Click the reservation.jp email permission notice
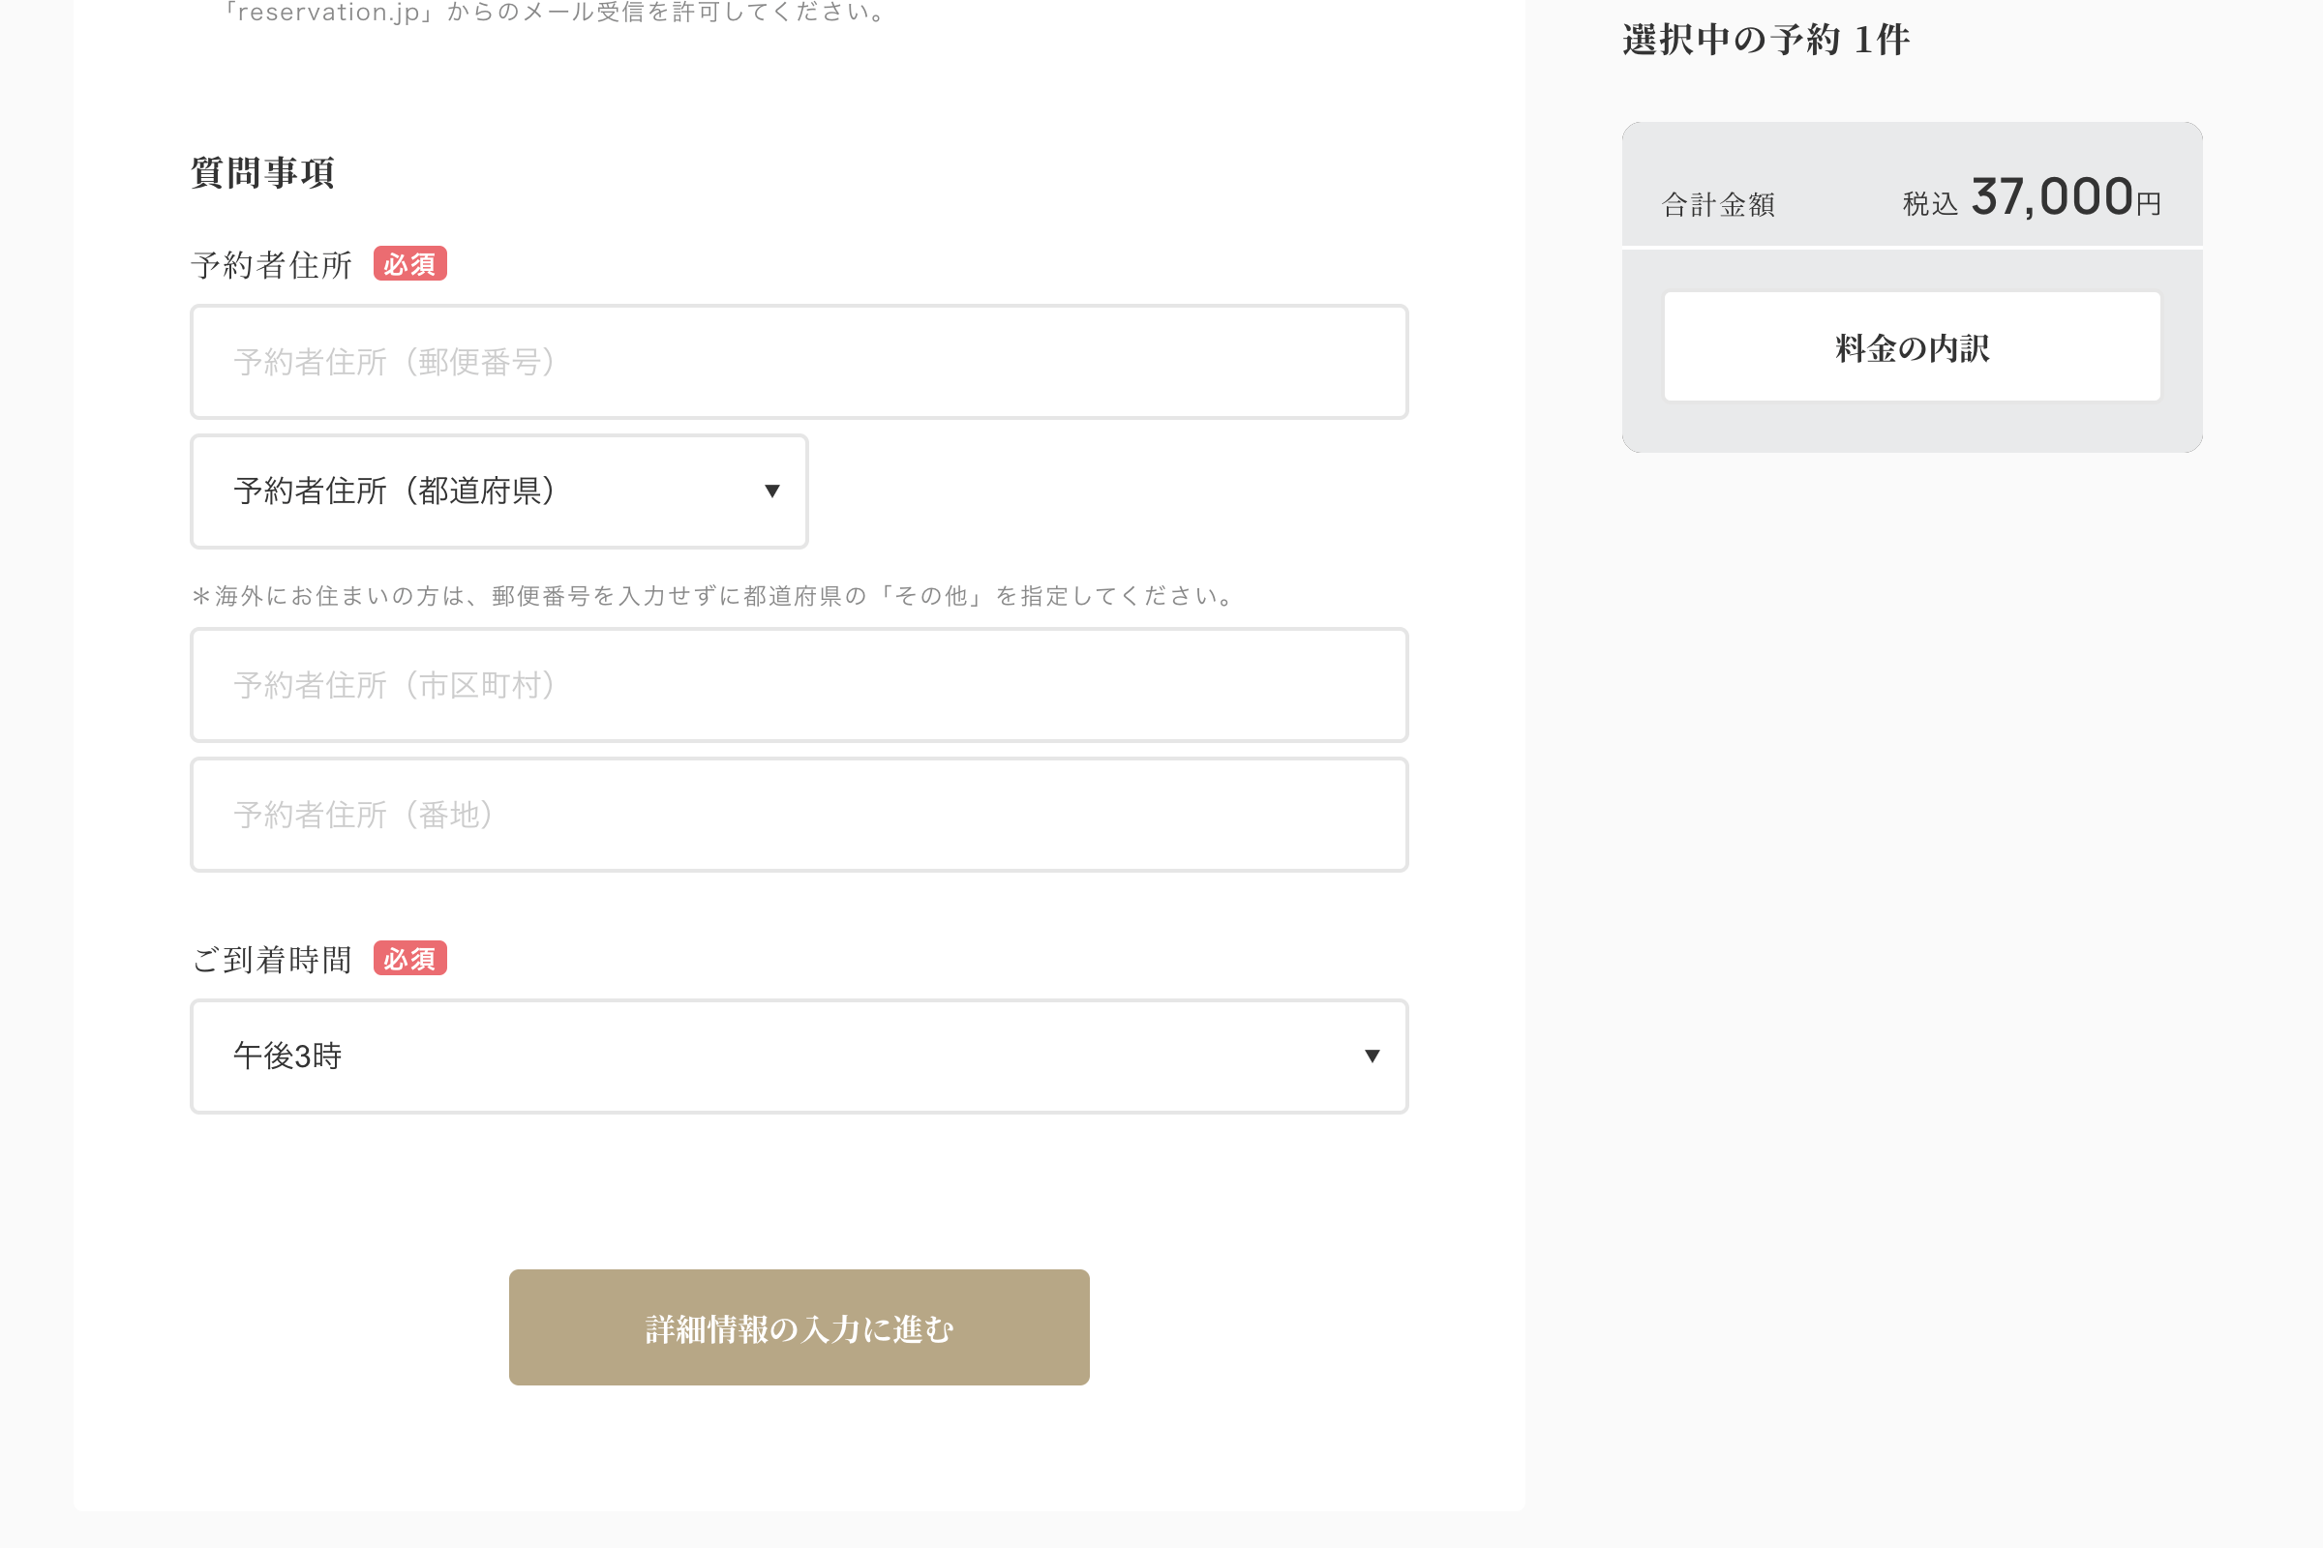2323x1548 pixels. (553, 12)
